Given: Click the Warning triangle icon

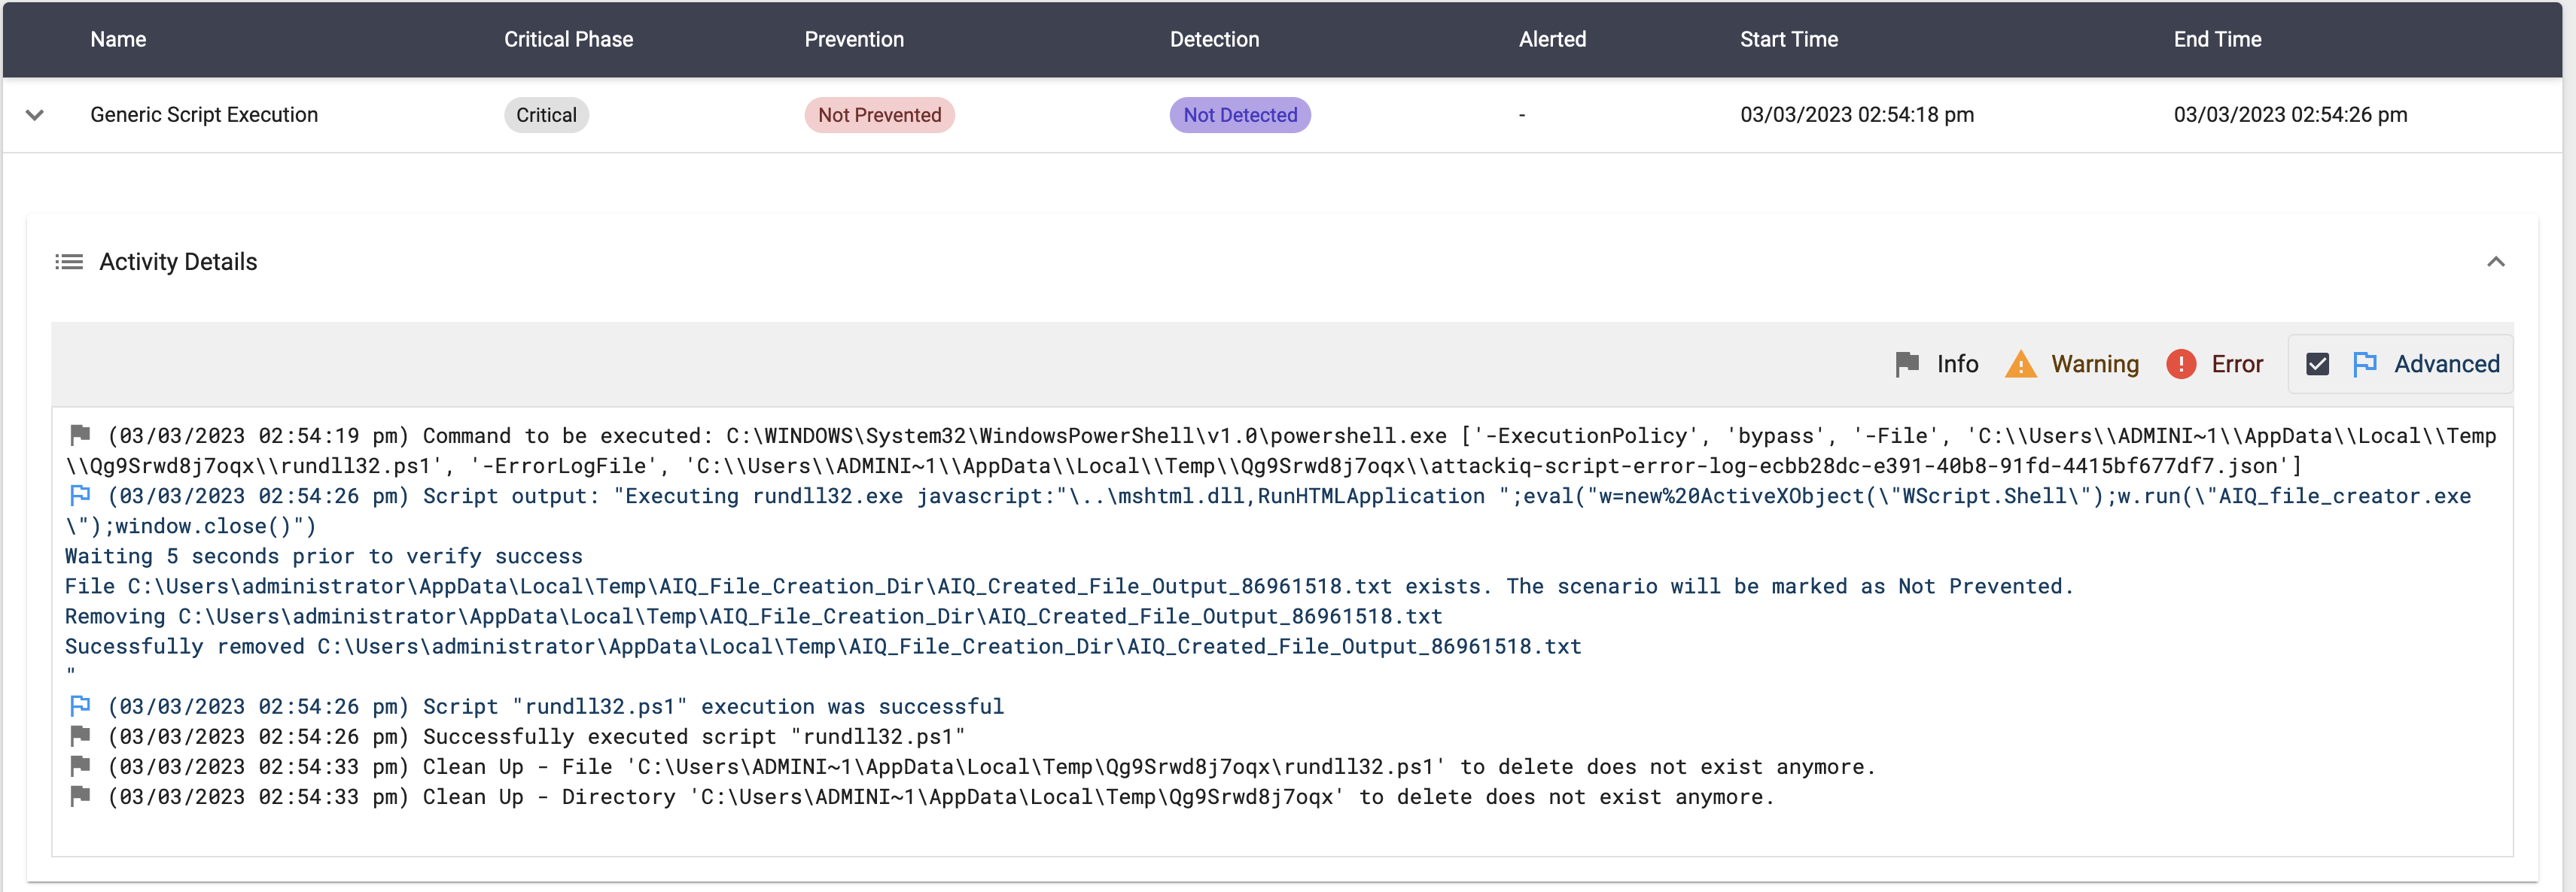Looking at the screenshot, I should pos(2020,363).
